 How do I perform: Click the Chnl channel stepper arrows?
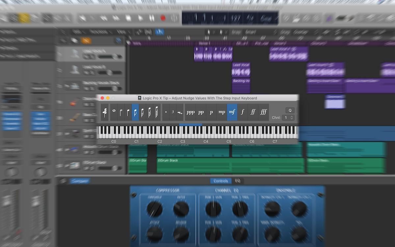(291, 118)
